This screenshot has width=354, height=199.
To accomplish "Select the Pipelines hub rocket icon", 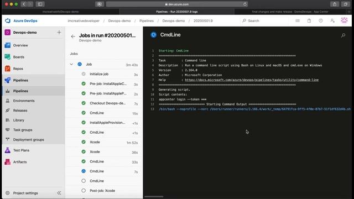I will [7, 80].
